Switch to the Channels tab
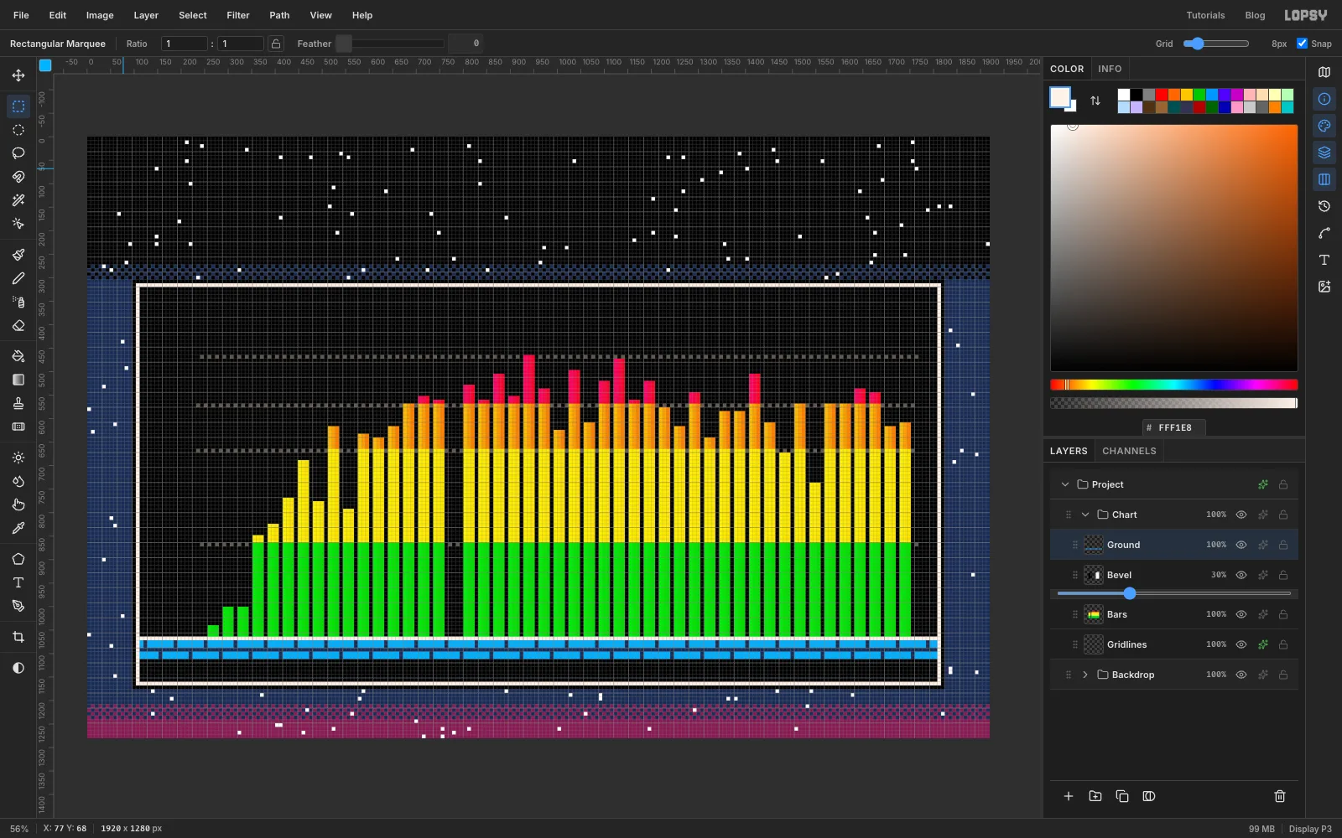The image size is (1342, 838). [1129, 451]
